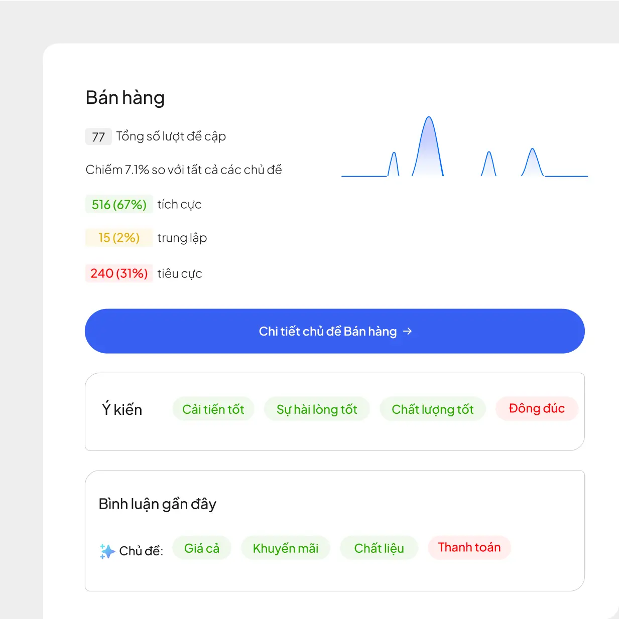
Task: Click the Bán hàng heading
Action: coord(125,98)
